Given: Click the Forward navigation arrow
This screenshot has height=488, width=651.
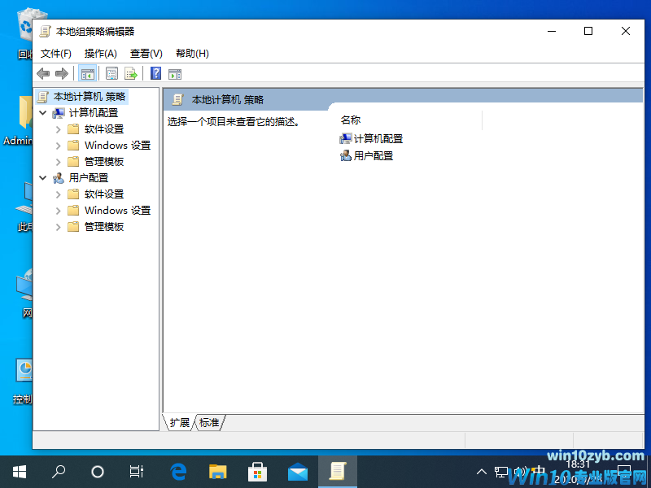Looking at the screenshot, I should pyautogui.click(x=63, y=73).
